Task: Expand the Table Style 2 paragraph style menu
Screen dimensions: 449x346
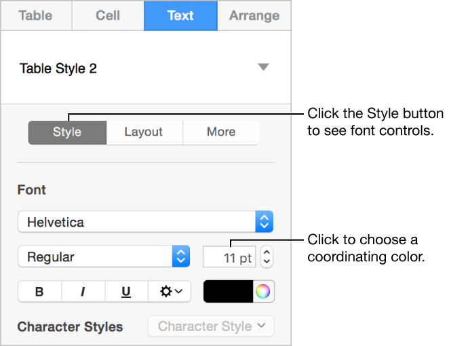Action: click(x=263, y=67)
